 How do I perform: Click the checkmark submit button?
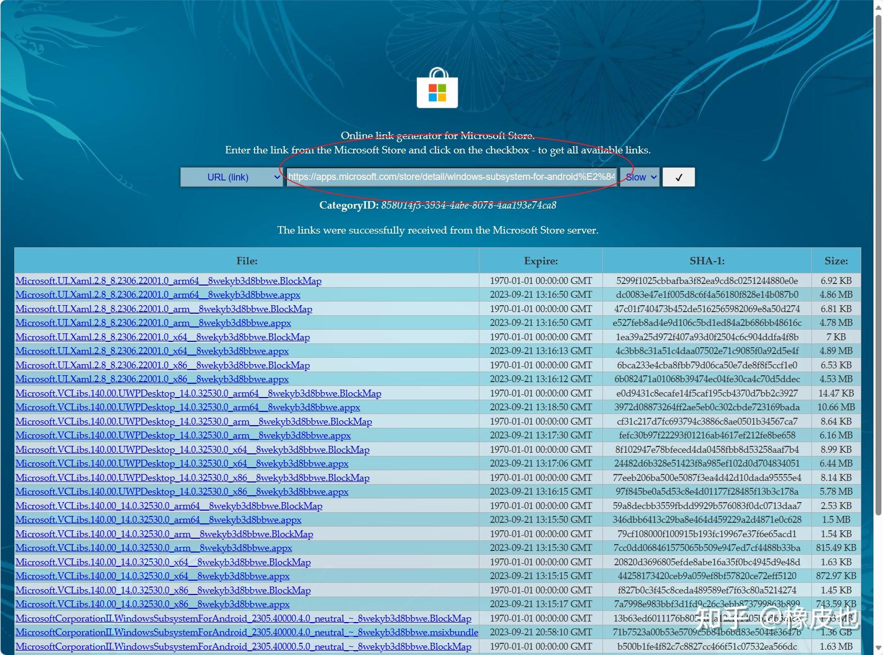(679, 177)
